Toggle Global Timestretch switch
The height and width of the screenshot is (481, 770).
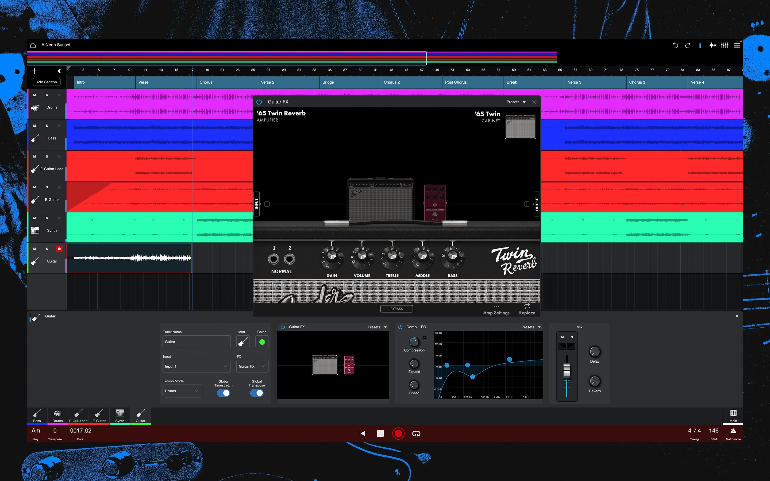(x=223, y=393)
